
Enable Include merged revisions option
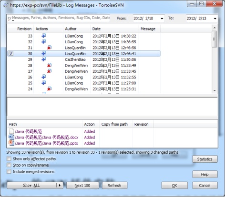[9, 171]
